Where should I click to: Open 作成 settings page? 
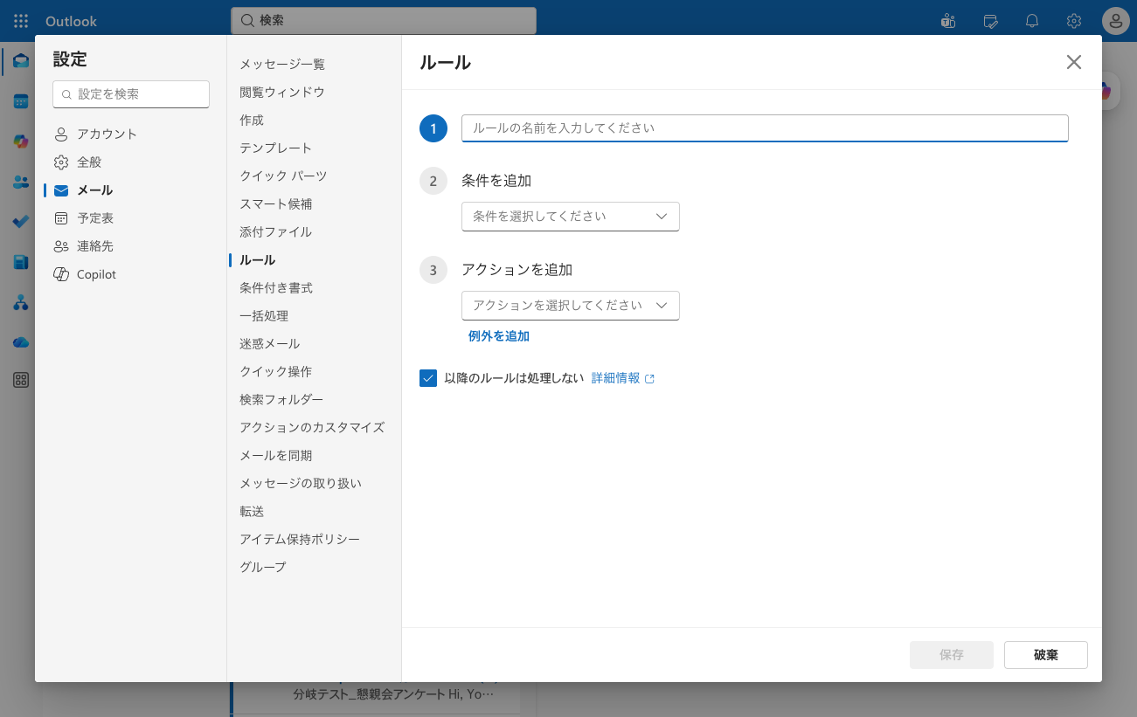252,120
